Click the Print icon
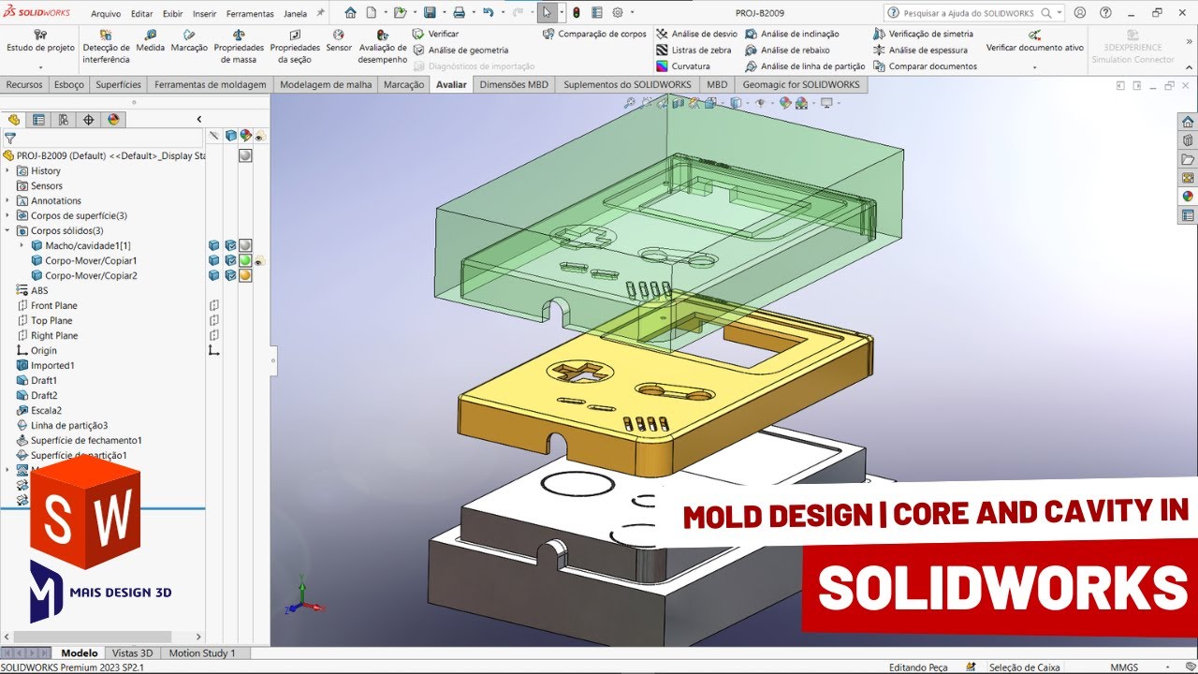Image resolution: width=1198 pixels, height=674 pixels. 459,13
